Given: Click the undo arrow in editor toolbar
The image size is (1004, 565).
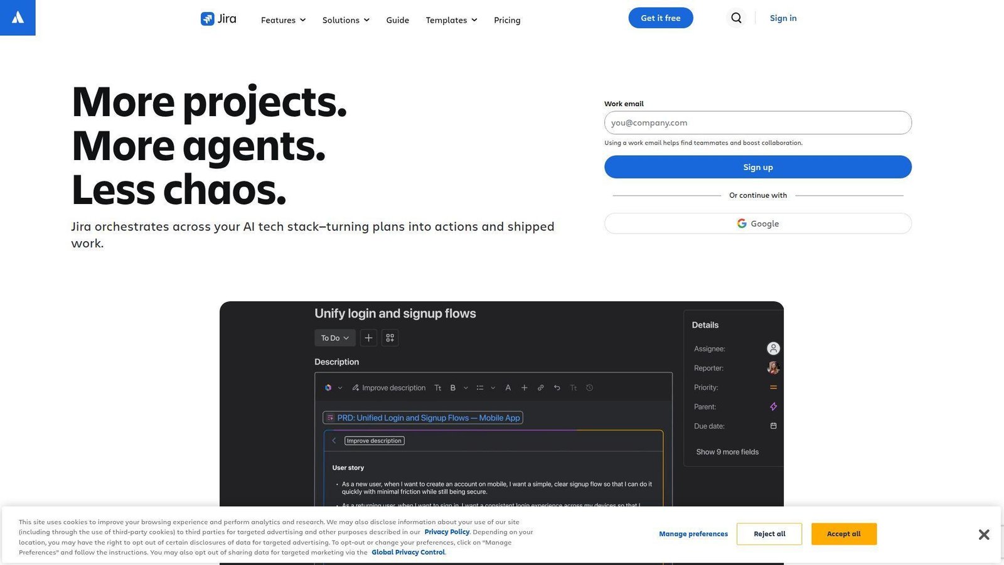Looking at the screenshot, I should point(557,388).
